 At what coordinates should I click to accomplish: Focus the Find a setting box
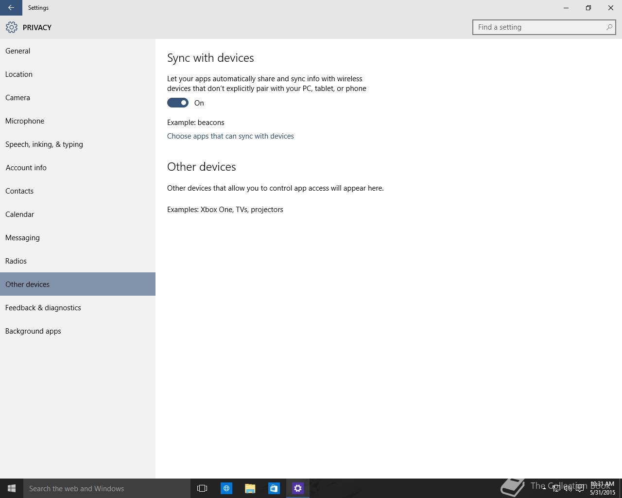pos(544,27)
